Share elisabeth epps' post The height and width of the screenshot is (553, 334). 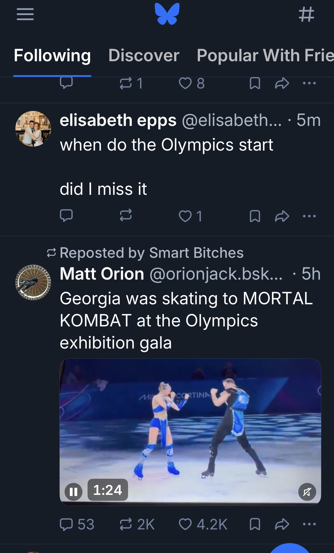point(282,216)
